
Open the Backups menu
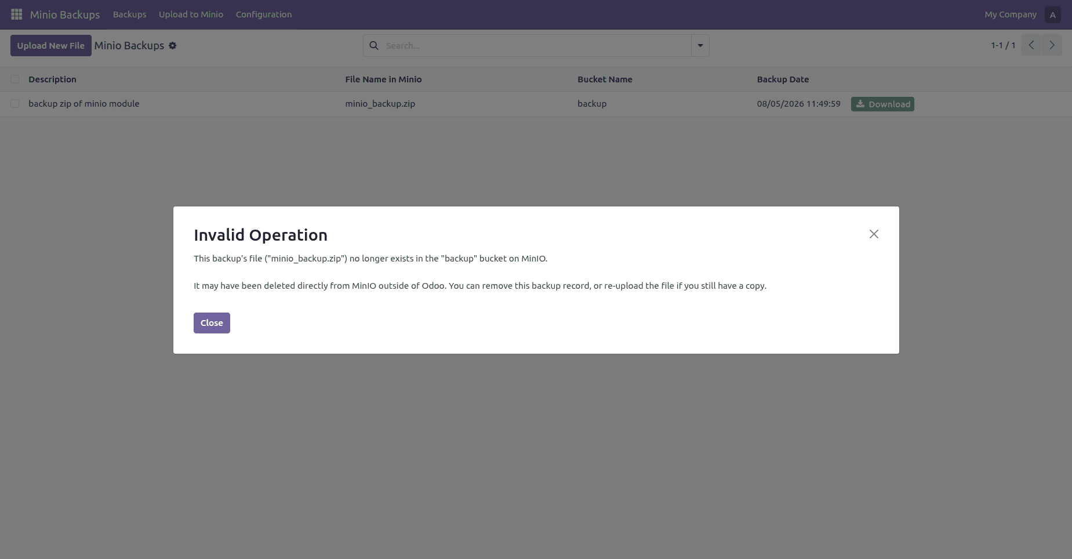(130, 14)
